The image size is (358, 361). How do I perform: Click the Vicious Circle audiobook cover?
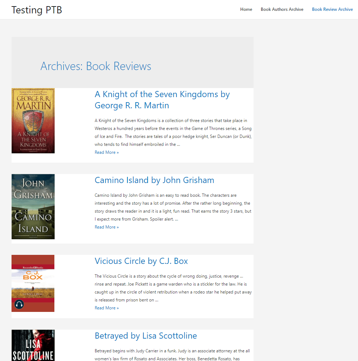pyautogui.click(x=33, y=283)
